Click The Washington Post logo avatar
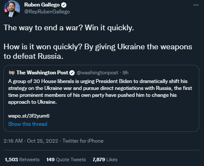 tap(12, 73)
